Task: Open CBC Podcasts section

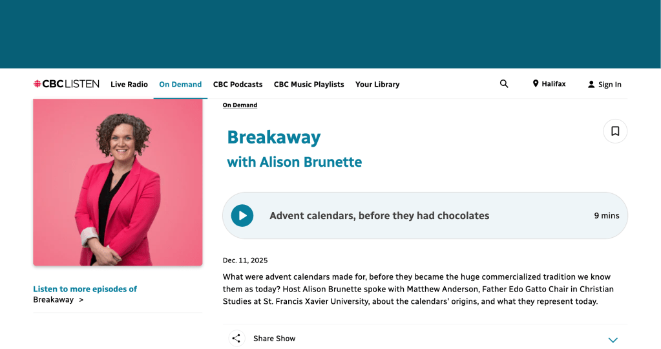Action: 238,85
